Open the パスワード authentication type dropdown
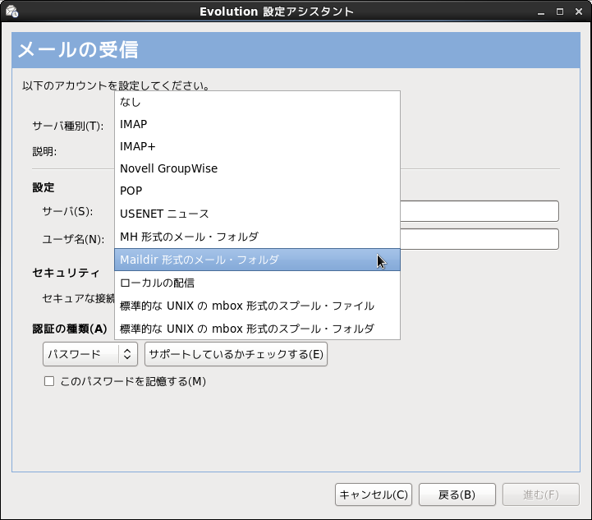 pos(90,354)
